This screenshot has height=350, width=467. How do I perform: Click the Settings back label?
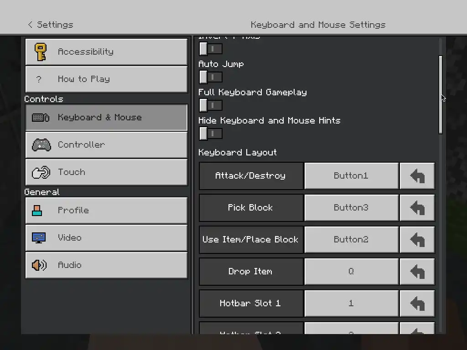point(55,25)
